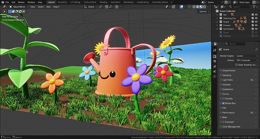The height and width of the screenshot is (139, 260).
Task: Toggle the snapping magnet icon
Action: click(x=107, y=7)
